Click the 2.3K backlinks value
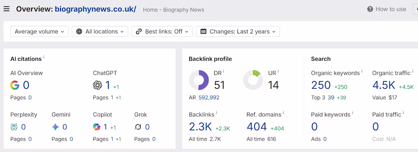418x152 pixels. tap(201, 127)
